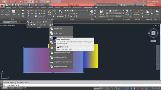Expand the Utilities panel
The image size is (161, 90).
[x=138, y=19]
